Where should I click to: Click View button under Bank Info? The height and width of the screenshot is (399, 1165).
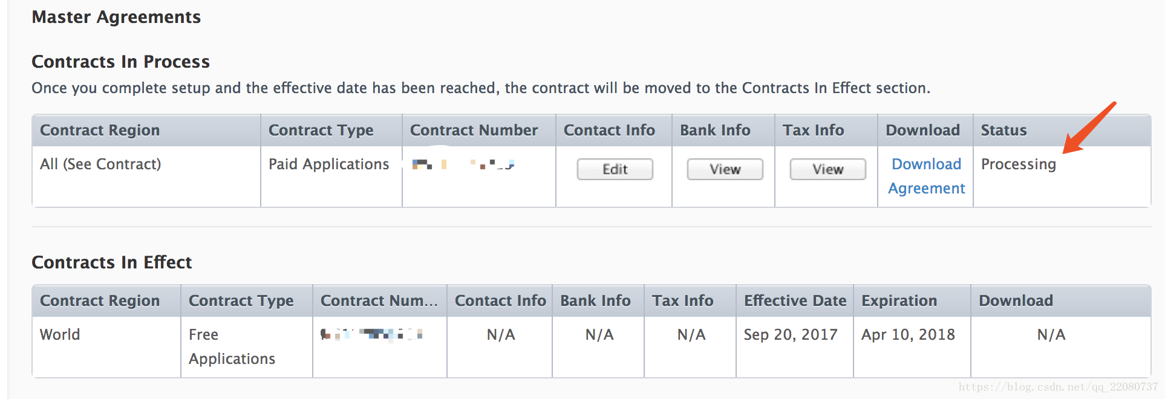(x=725, y=169)
